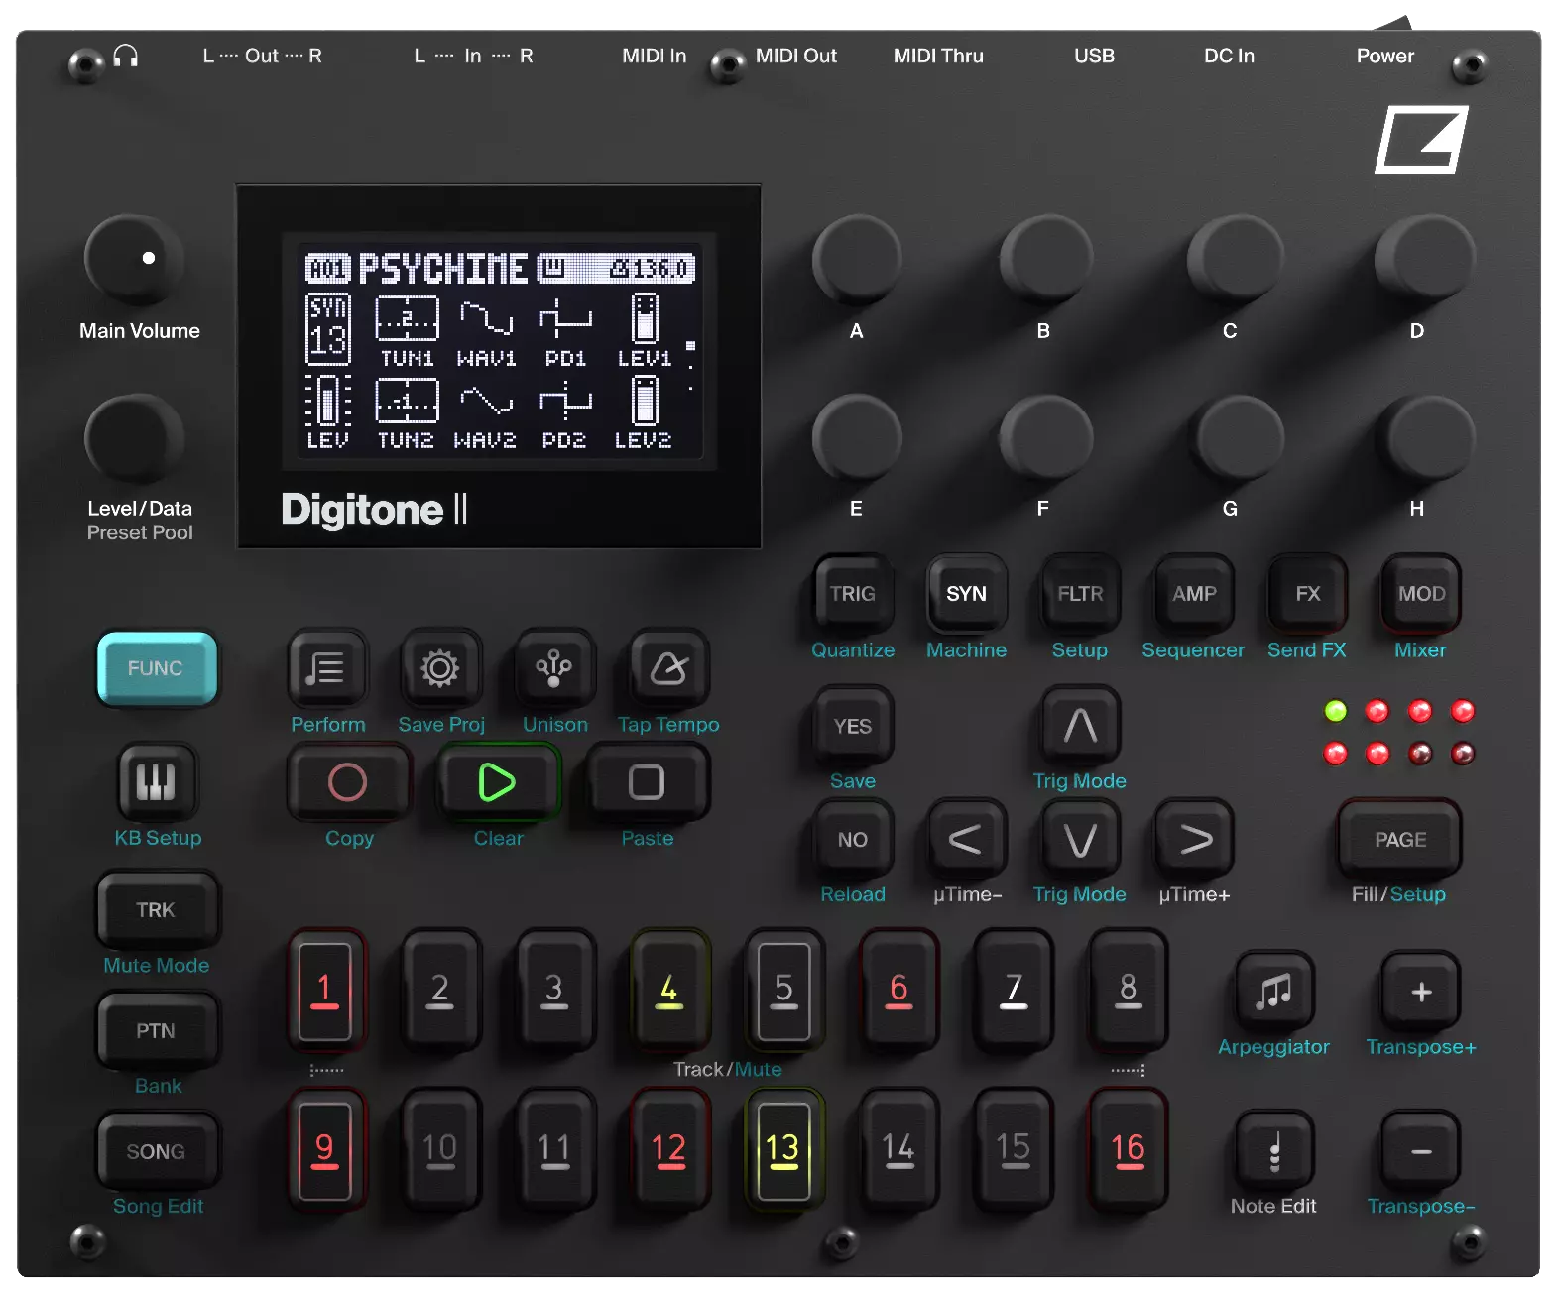Select the TRIG parameter page

tap(853, 593)
